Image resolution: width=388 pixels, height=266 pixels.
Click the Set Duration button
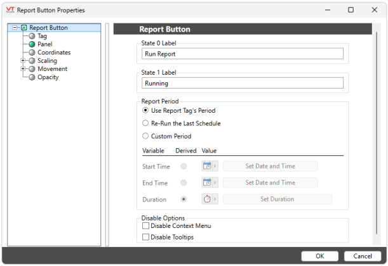pyautogui.click(x=277, y=199)
